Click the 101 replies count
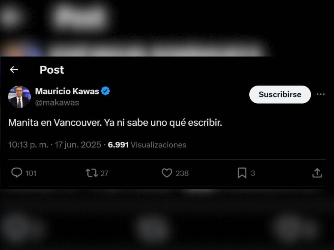 31,173
